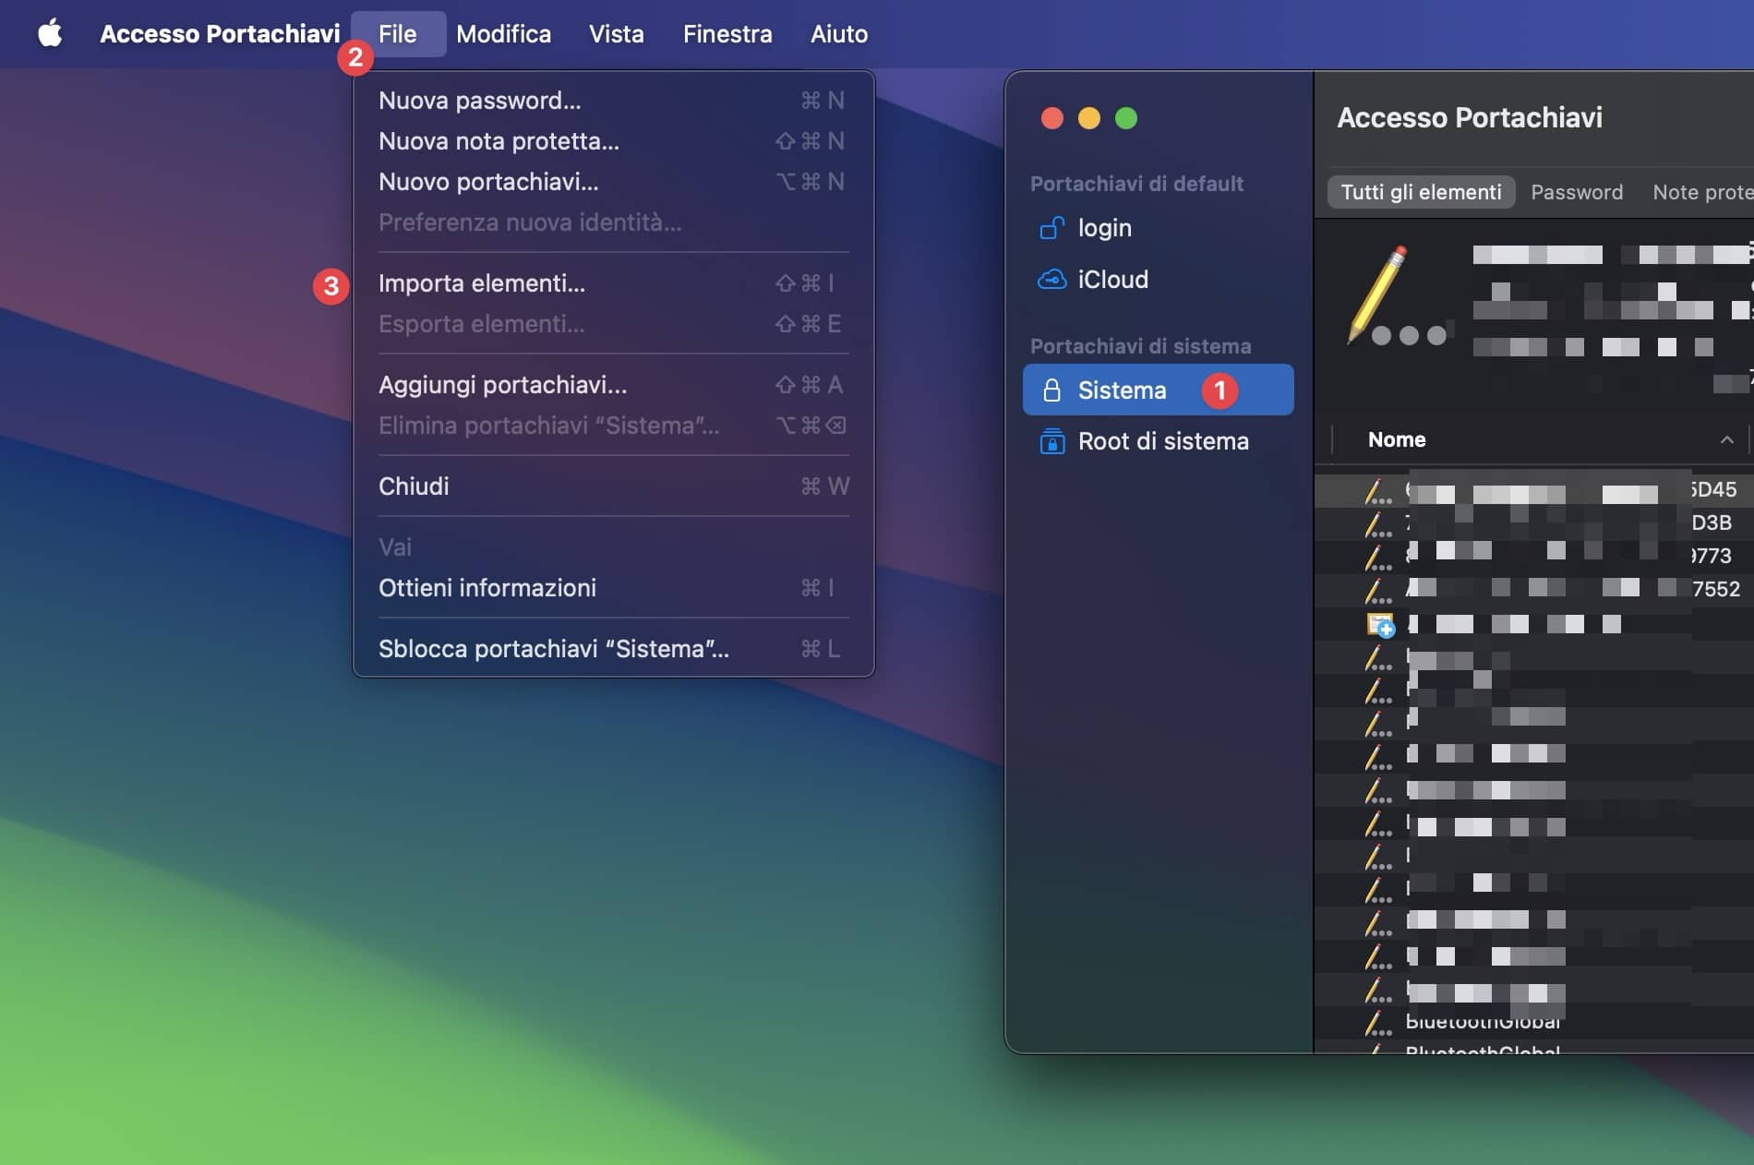The width and height of the screenshot is (1754, 1165).
Task: Open the Modifica menu
Action: tap(503, 34)
